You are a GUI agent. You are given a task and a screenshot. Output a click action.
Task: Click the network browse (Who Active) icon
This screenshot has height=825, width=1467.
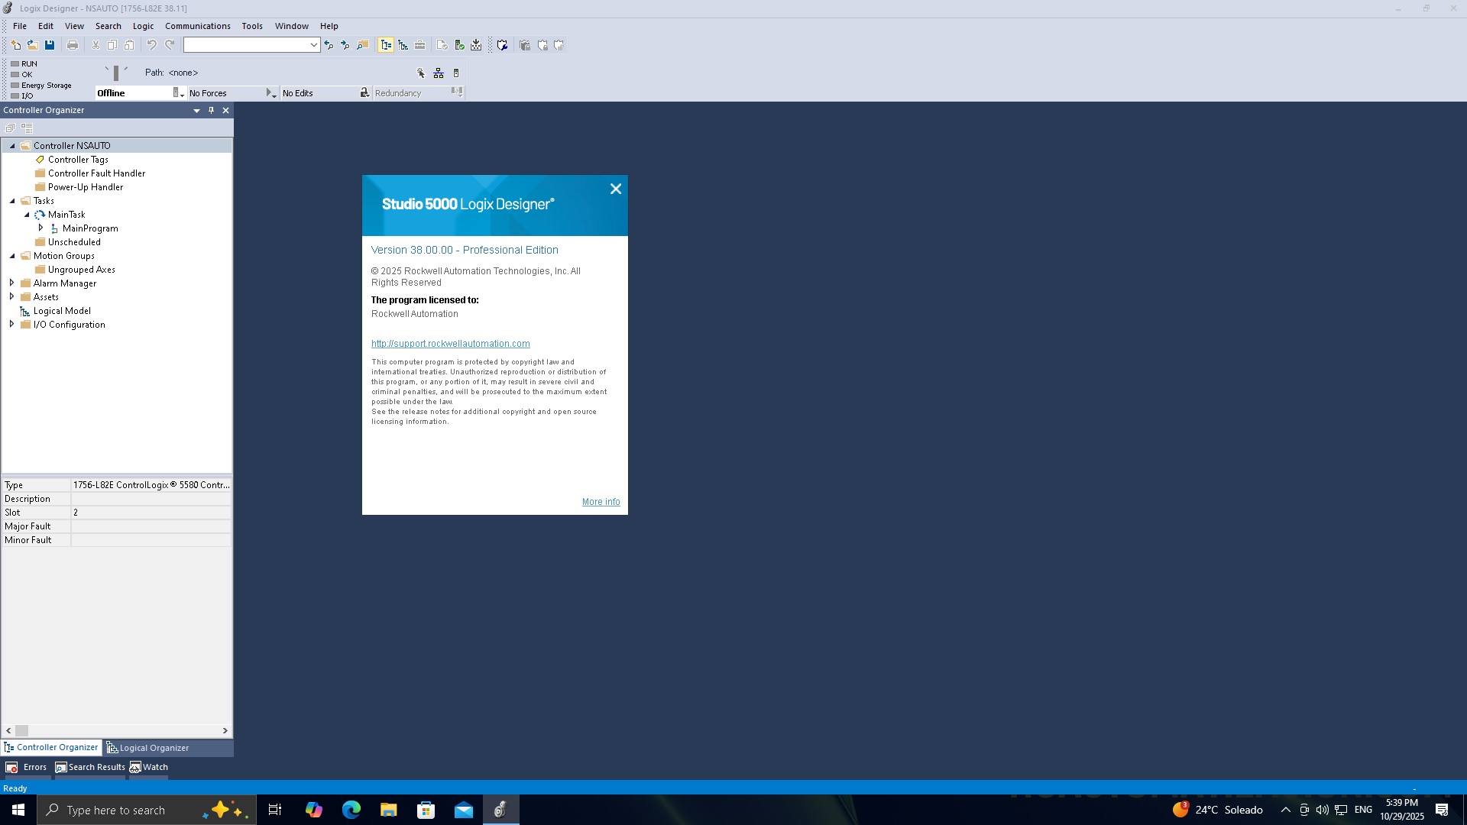439,73
